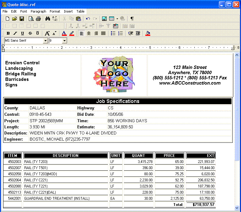Click the estimate 36,154,809.50

pos(120,127)
